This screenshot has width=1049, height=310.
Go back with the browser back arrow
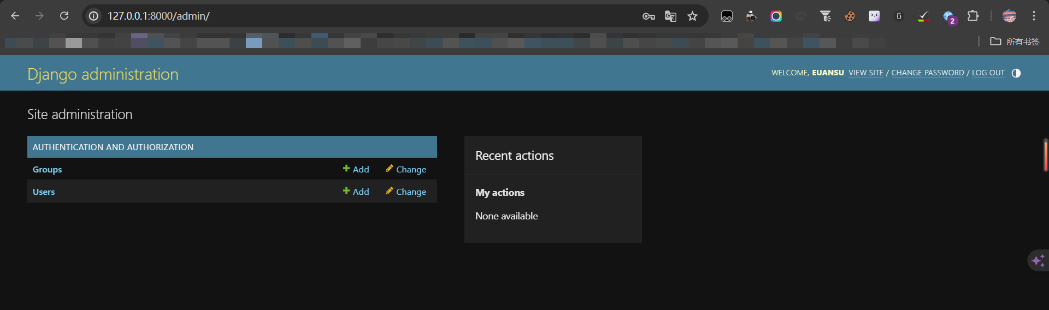click(x=15, y=16)
